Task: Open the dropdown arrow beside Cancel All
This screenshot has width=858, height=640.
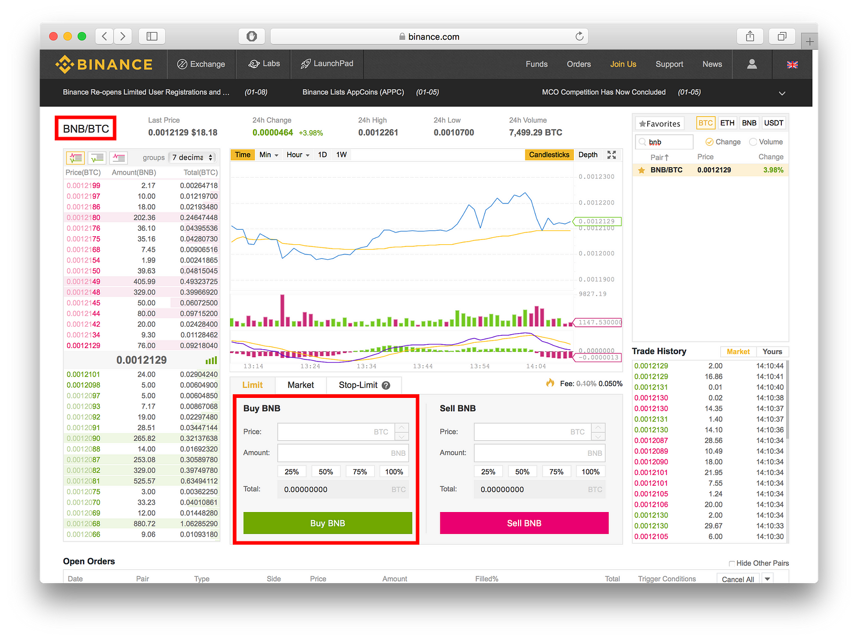Action: (x=768, y=578)
